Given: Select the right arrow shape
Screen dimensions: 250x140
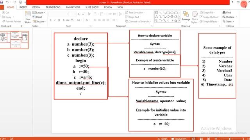Looking at the screenshot, I should pyautogui.click(x=168, y=17).
